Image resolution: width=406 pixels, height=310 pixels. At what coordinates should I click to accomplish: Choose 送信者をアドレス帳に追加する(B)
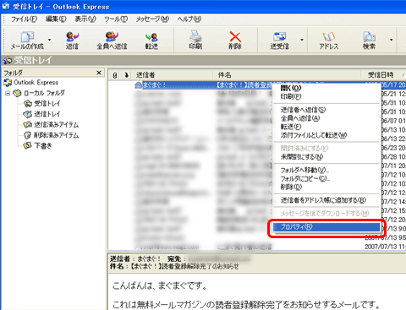coord(323,200)
